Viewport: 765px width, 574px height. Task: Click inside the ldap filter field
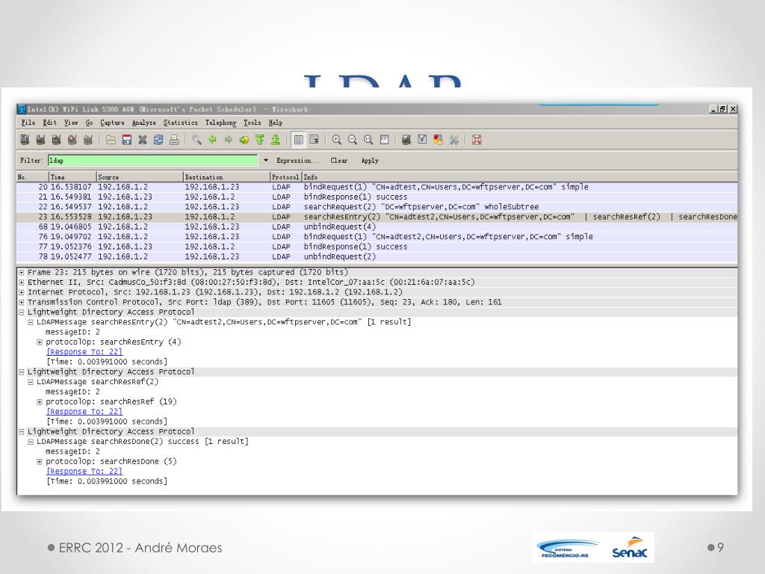click(152, 160)
